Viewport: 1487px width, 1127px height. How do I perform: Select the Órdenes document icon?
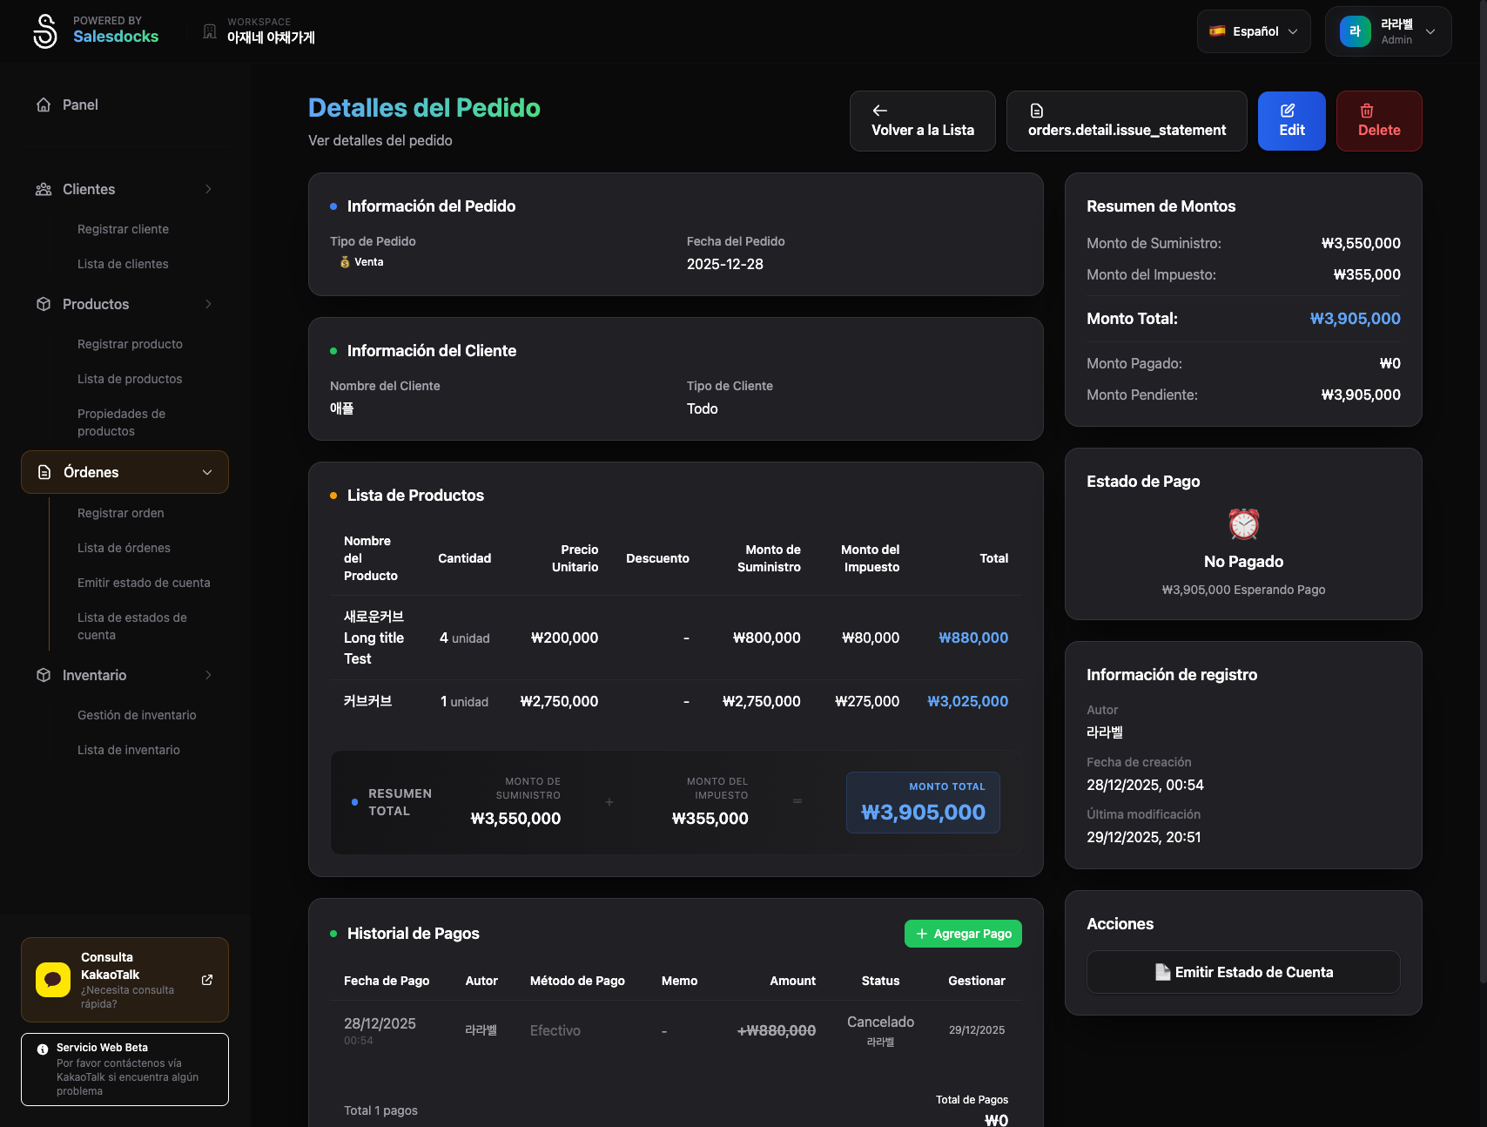tap(44, 472)
